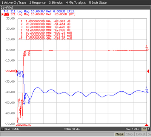This screenshot has width=151, height=137.
Task: Open the Stimulus menu
Action: click(56, 3)
